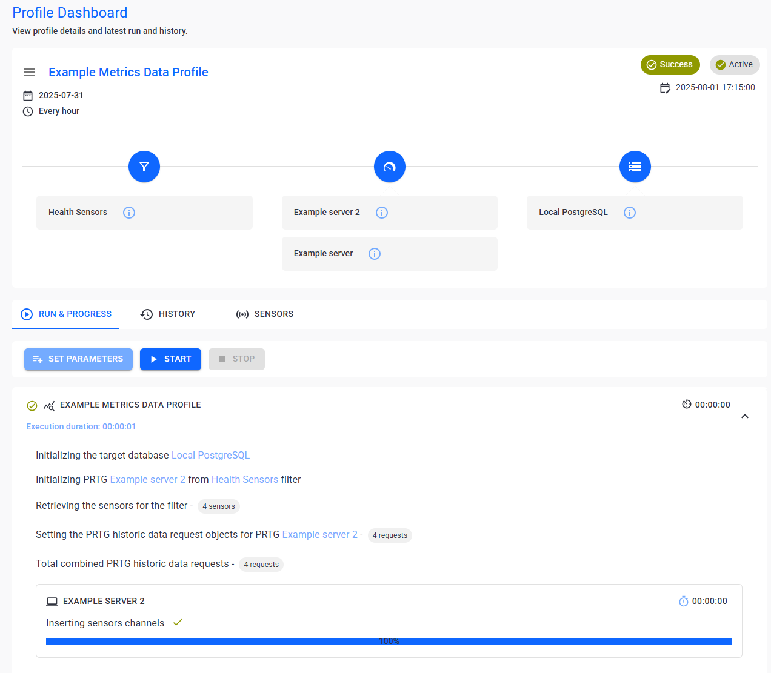
Task: Collapse the Example Metrics Data Profile run panel
Action: click(745, 416)
